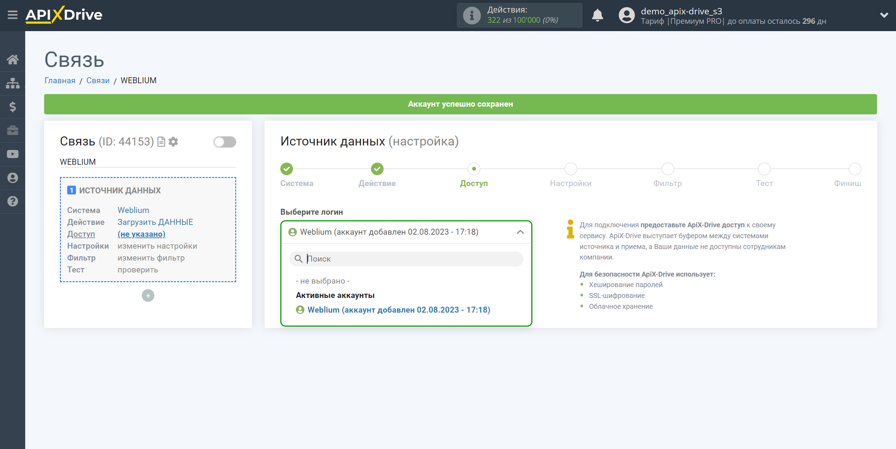
Task: Click the add new source button (+)
Action: 148,295
